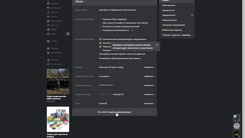Open VK Pay in the sidebar
The image size is (245, 138).
click(54, 41)
